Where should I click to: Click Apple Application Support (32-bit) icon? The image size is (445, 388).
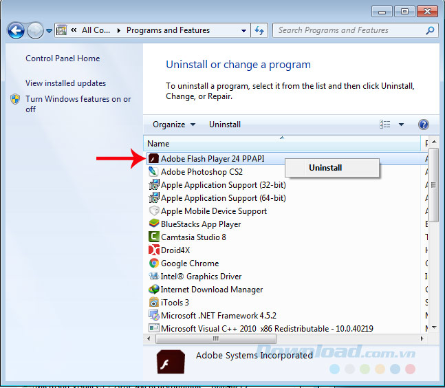click(x=154, y=185)
